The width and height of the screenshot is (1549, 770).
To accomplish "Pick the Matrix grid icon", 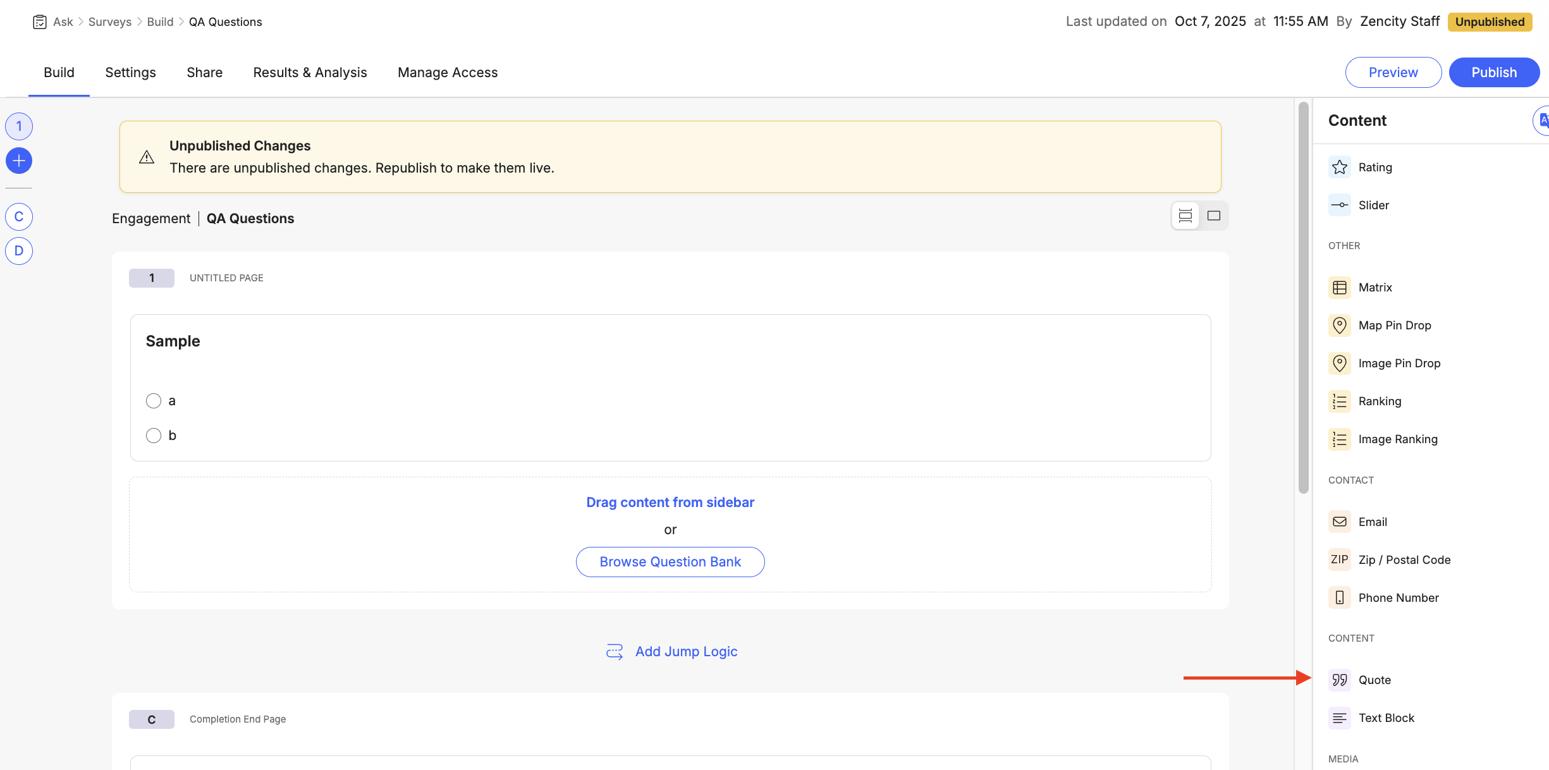I will (x=1339, y=288).
